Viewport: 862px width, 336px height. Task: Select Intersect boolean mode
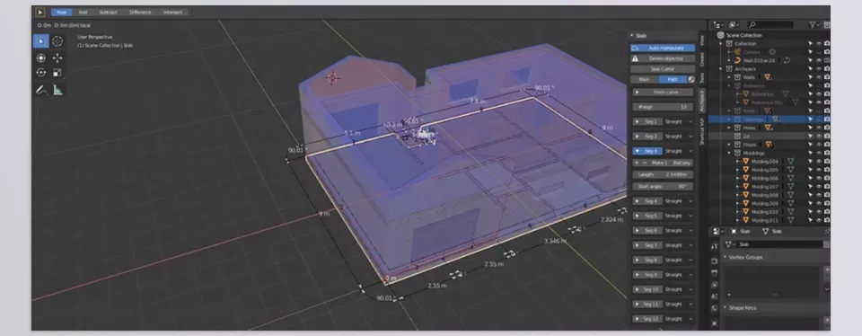[x=172, y=12]
